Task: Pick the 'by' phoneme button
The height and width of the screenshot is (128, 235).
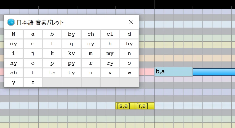Action: pos(71,34)
